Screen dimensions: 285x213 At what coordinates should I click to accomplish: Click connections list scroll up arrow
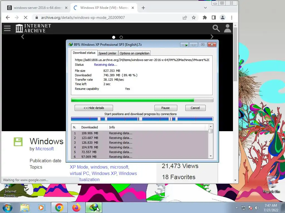tap(211, 126)
